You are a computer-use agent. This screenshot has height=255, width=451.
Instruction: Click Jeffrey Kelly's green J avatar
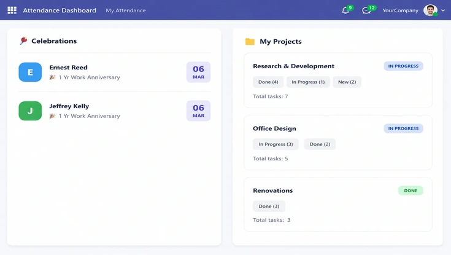[30, 111]
